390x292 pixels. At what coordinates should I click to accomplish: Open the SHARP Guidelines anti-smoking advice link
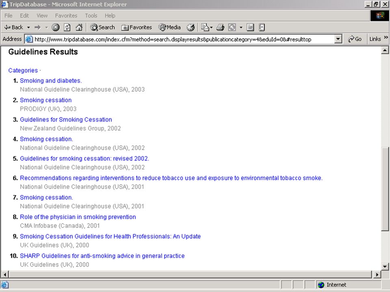point(102,256)
